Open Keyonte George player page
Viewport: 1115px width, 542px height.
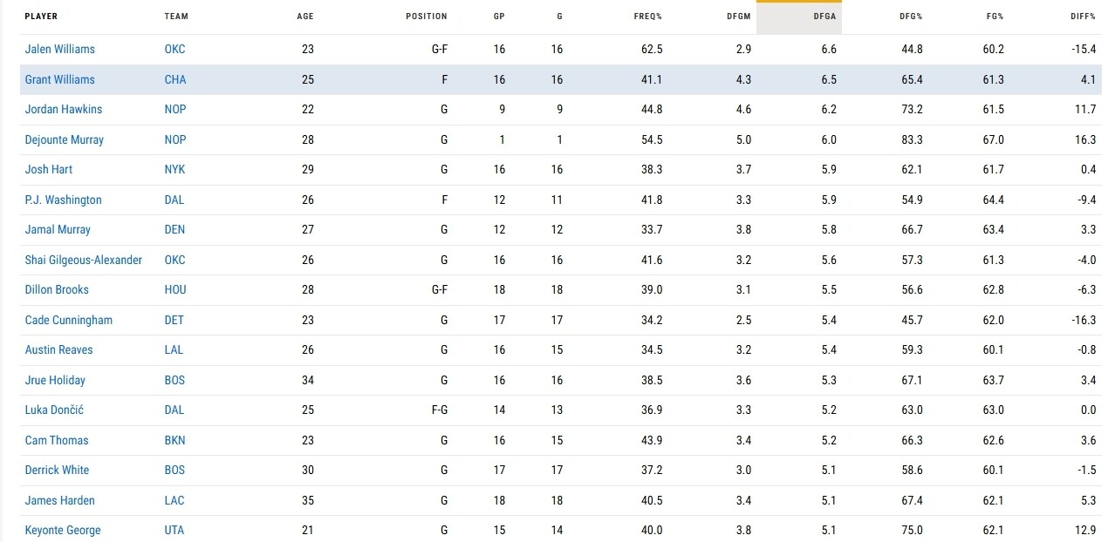click(63, 530)
